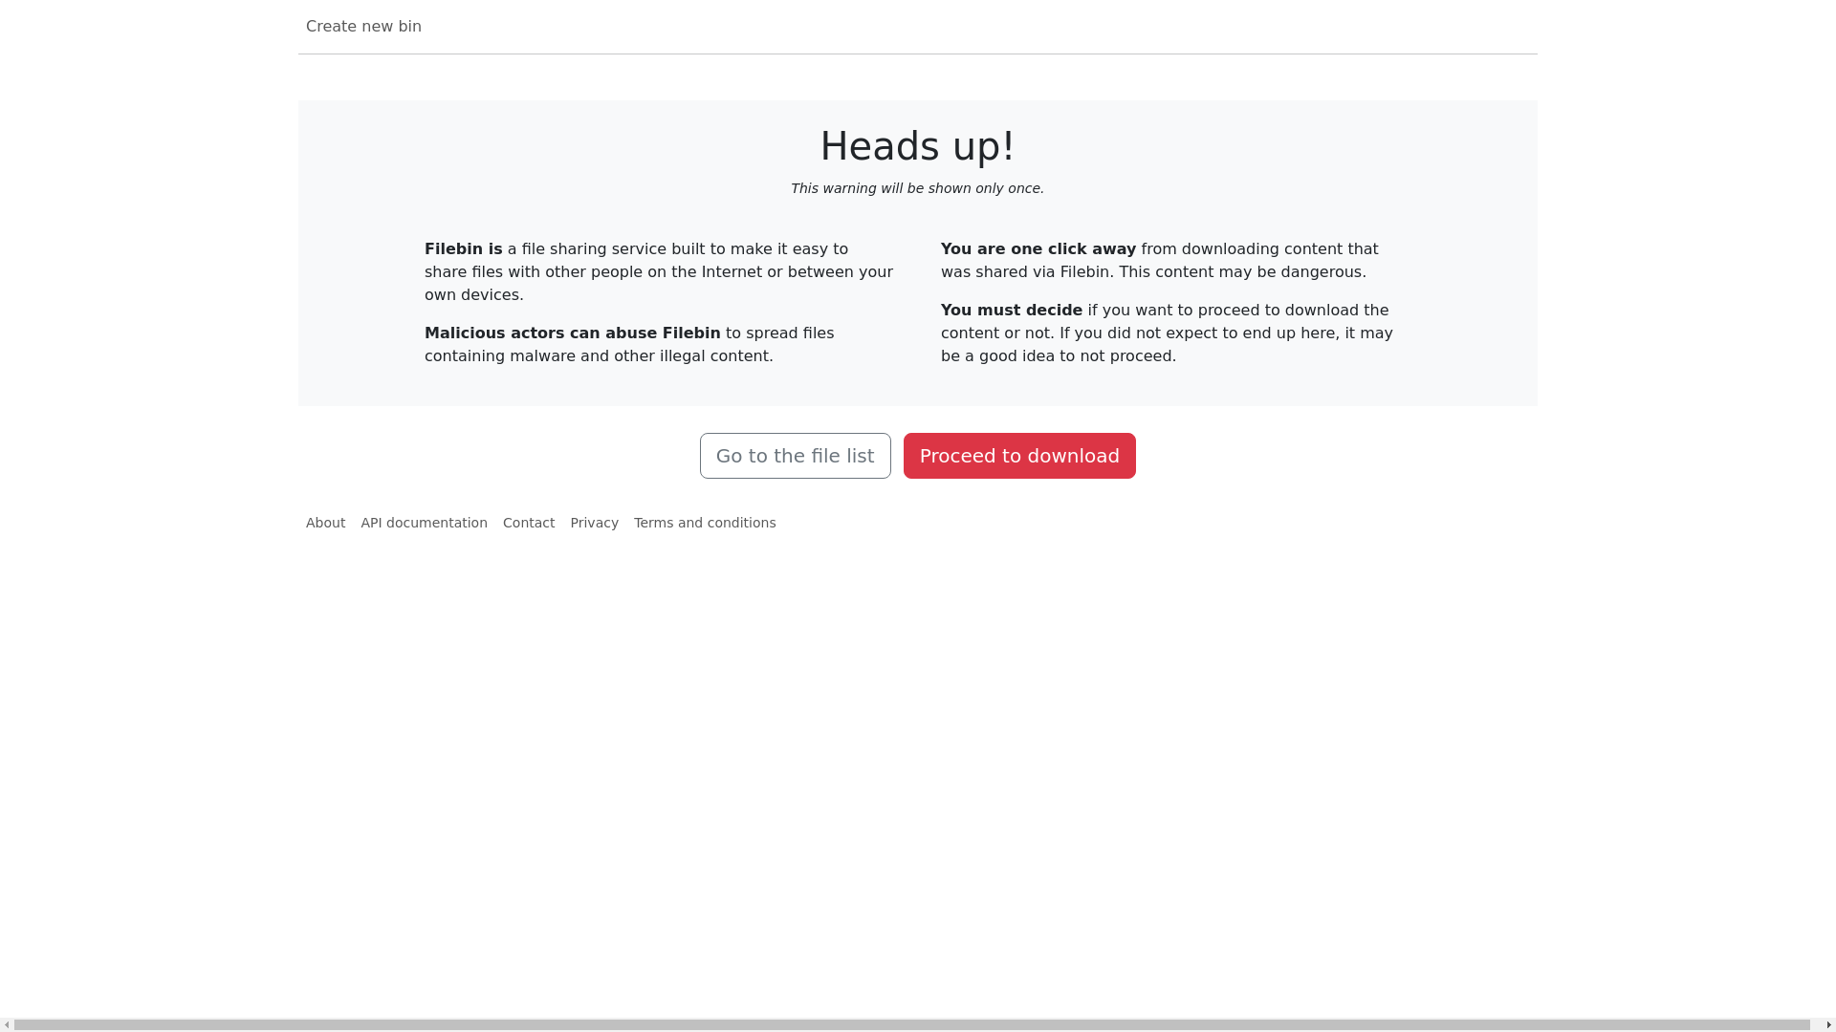Click the Go to the file list button

(796, 456)
